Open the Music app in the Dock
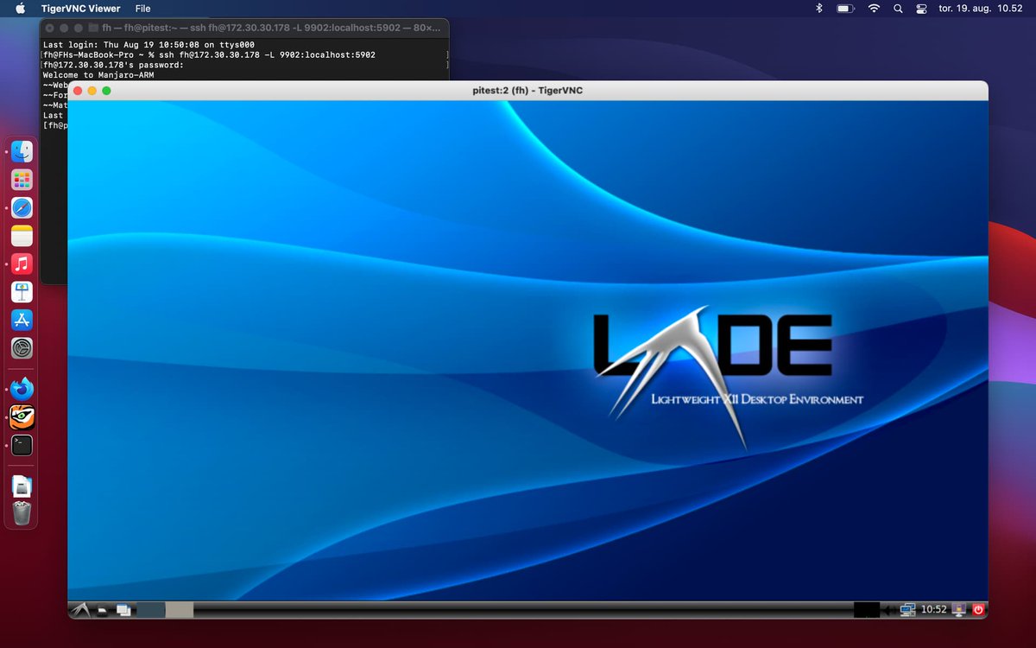 (22, 264)
